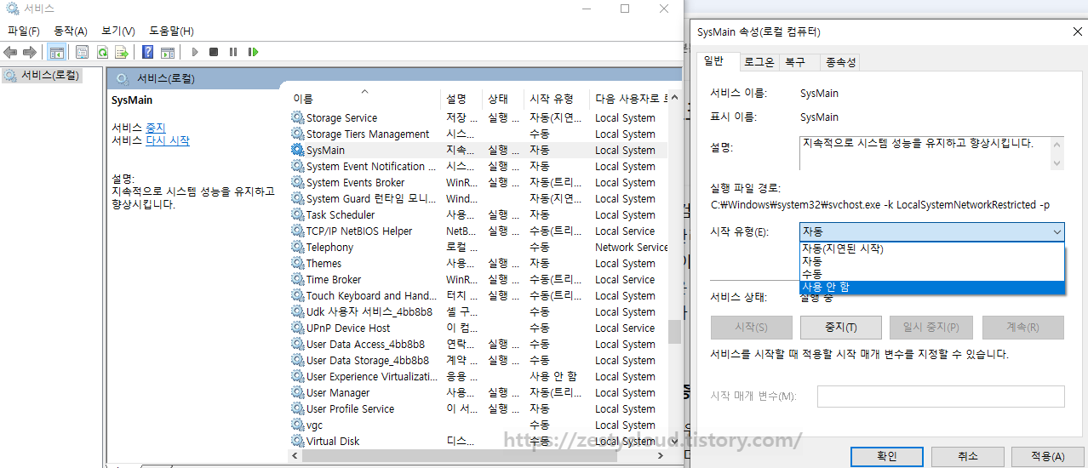This screenshot has height=468, width=1088.
Task: Open the 파일(F) menu
Action: pos(24,31)
